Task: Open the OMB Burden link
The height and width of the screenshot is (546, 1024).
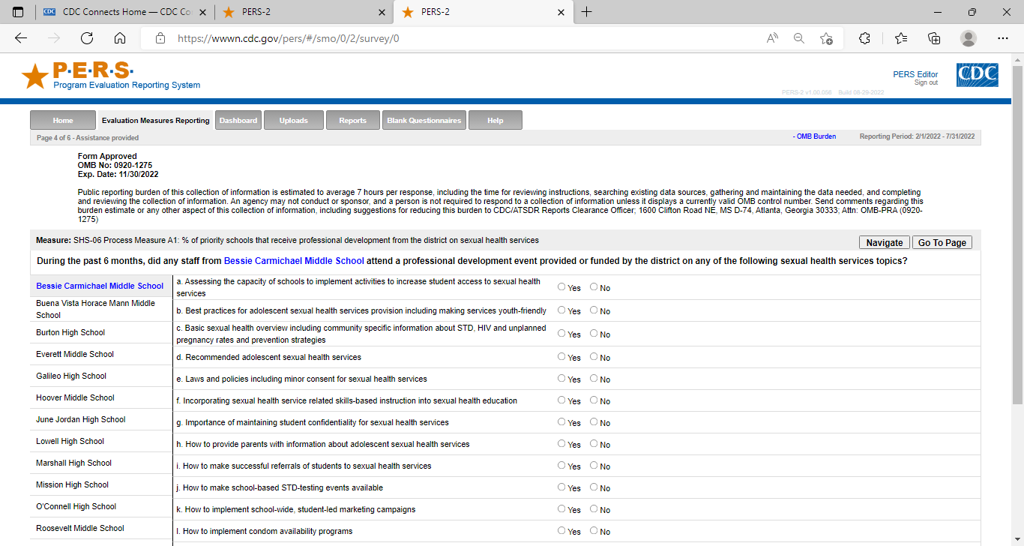Action: [x=815, y=136]
